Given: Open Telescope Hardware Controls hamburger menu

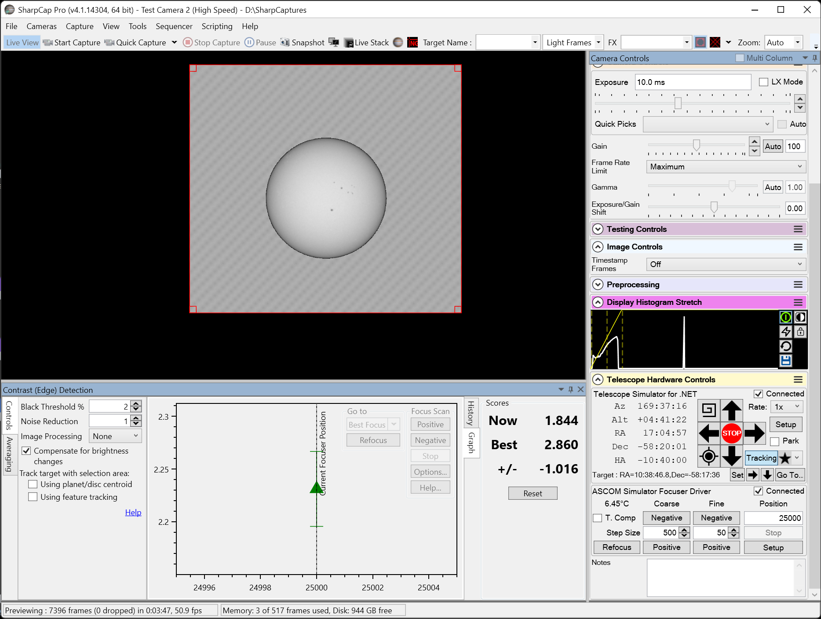Looking at the screenshot, I should pyautogui.click(x=798, y=380).
